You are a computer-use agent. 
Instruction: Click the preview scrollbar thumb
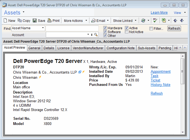tap(182, 71)
